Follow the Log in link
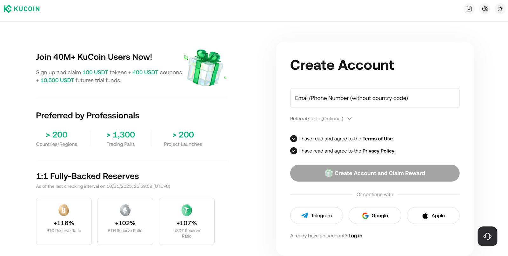 355,236
